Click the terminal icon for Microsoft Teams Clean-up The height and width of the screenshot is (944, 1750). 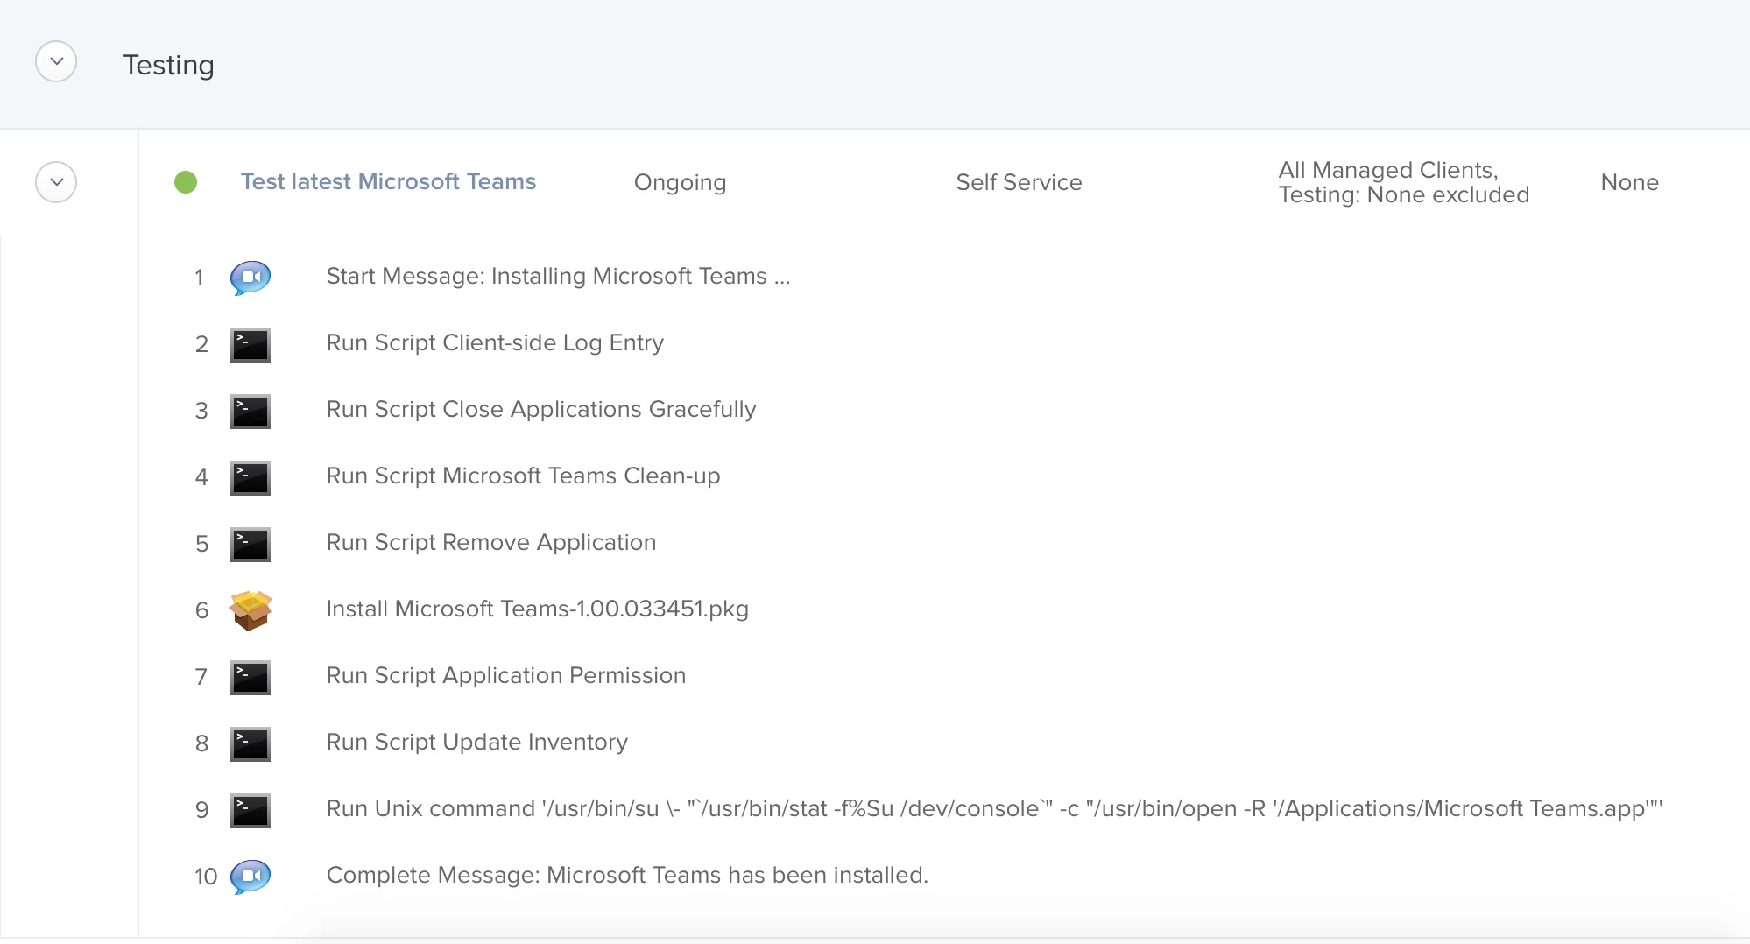251,477
